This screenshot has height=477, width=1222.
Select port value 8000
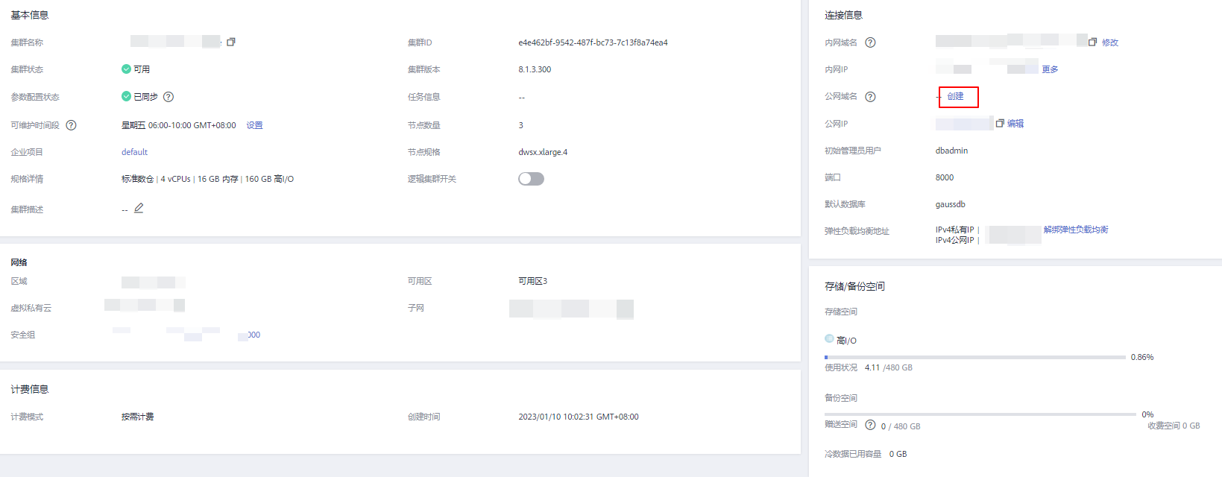(945, 177)
